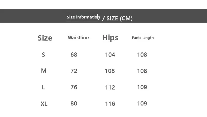This screenshot has width=207, height=117.
Task: Select hips value 116 for size XL
Action: tap(110, 104)
